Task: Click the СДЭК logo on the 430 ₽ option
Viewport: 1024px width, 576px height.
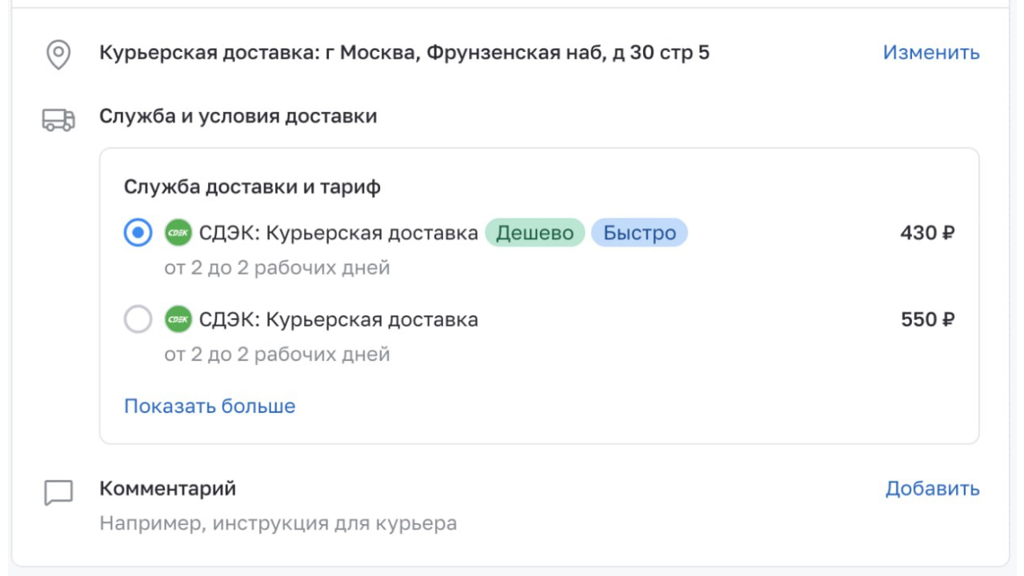Action: 178,234
